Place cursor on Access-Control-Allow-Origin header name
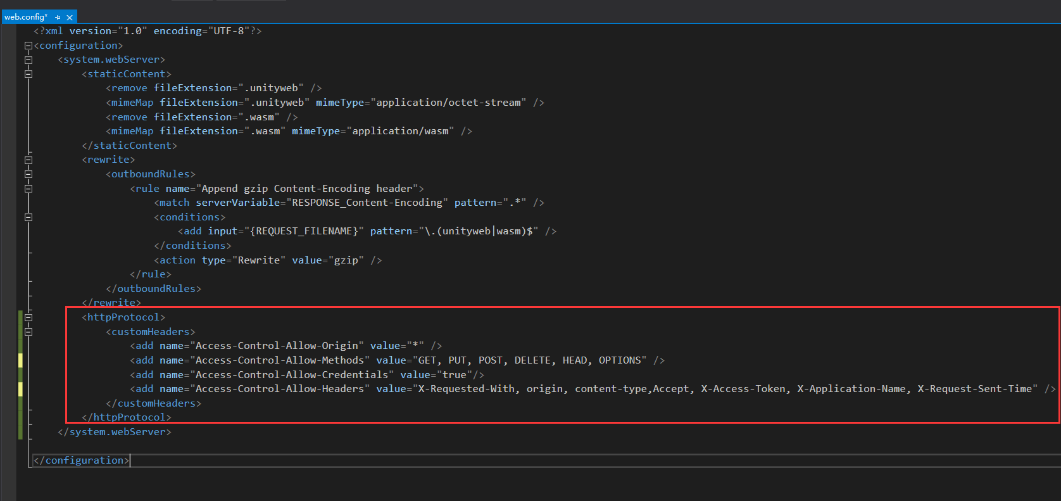The height and width of the screenshot is (501, 1061). point(277,346)
